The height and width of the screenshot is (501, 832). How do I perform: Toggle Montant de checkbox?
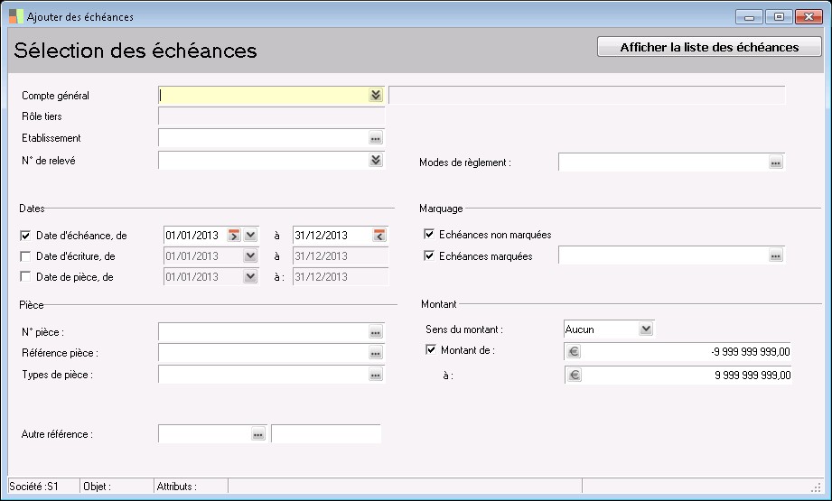tap(431, 349)
